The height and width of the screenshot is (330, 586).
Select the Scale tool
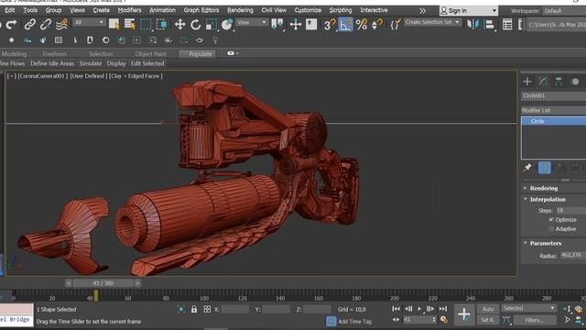click(x=212, y=25)
